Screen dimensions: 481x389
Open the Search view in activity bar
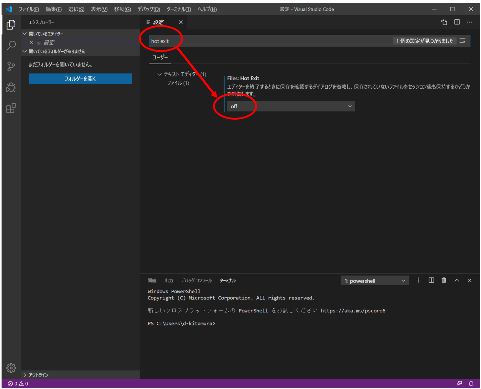pyautogui.click(x=11, y=46)
